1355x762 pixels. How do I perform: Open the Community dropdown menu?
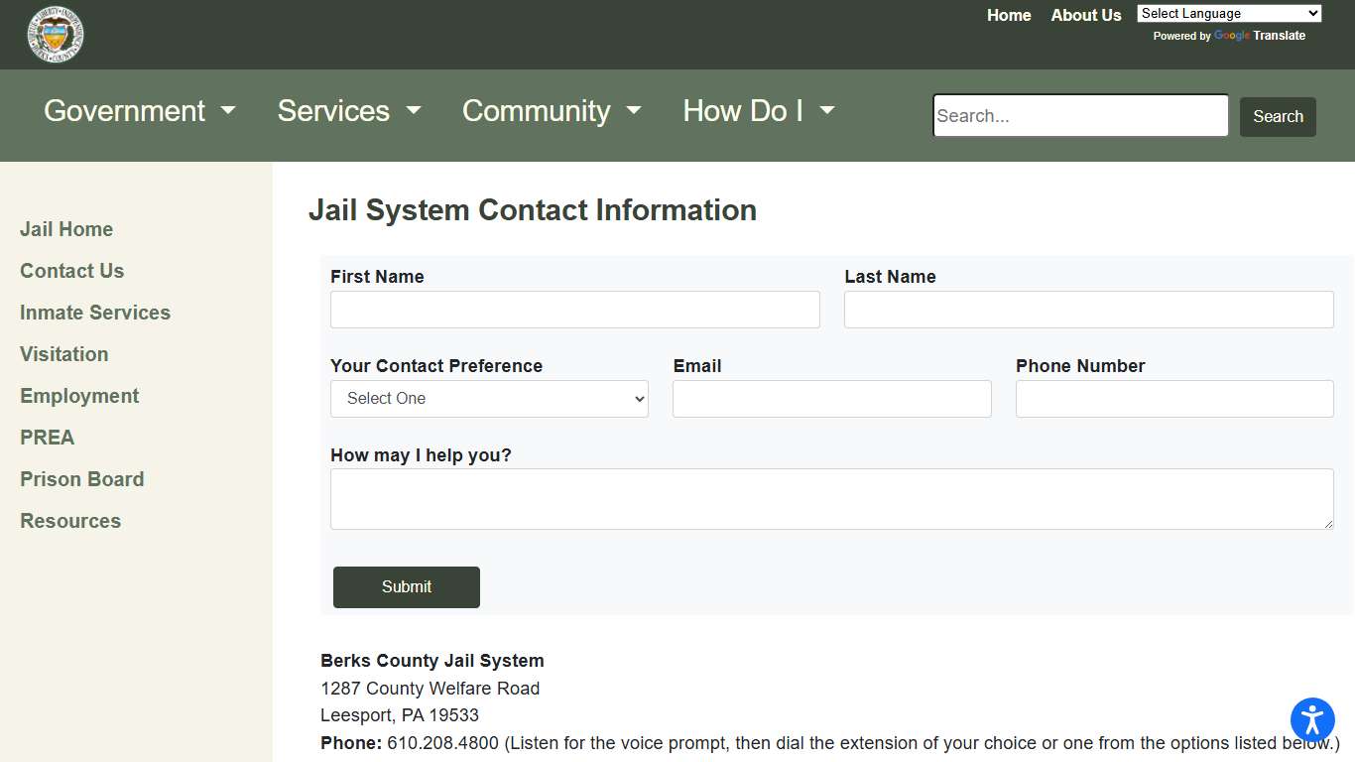[x=552, y=111]
